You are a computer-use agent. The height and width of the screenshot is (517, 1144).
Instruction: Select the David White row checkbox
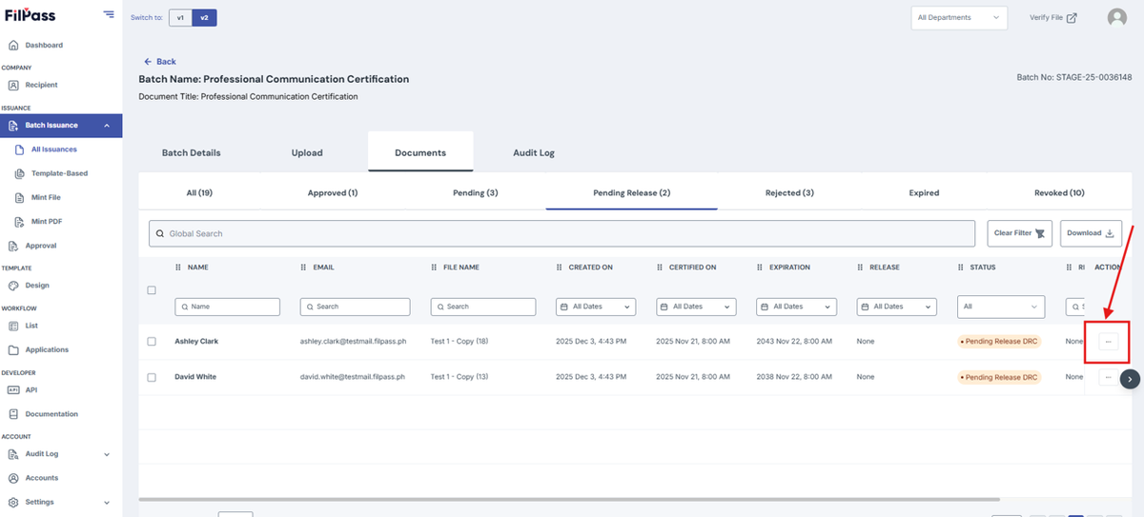pyautogui.click(x=152, y=377)
